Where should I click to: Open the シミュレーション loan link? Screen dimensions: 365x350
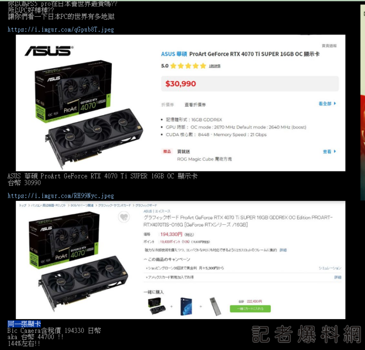click(330, 268)
